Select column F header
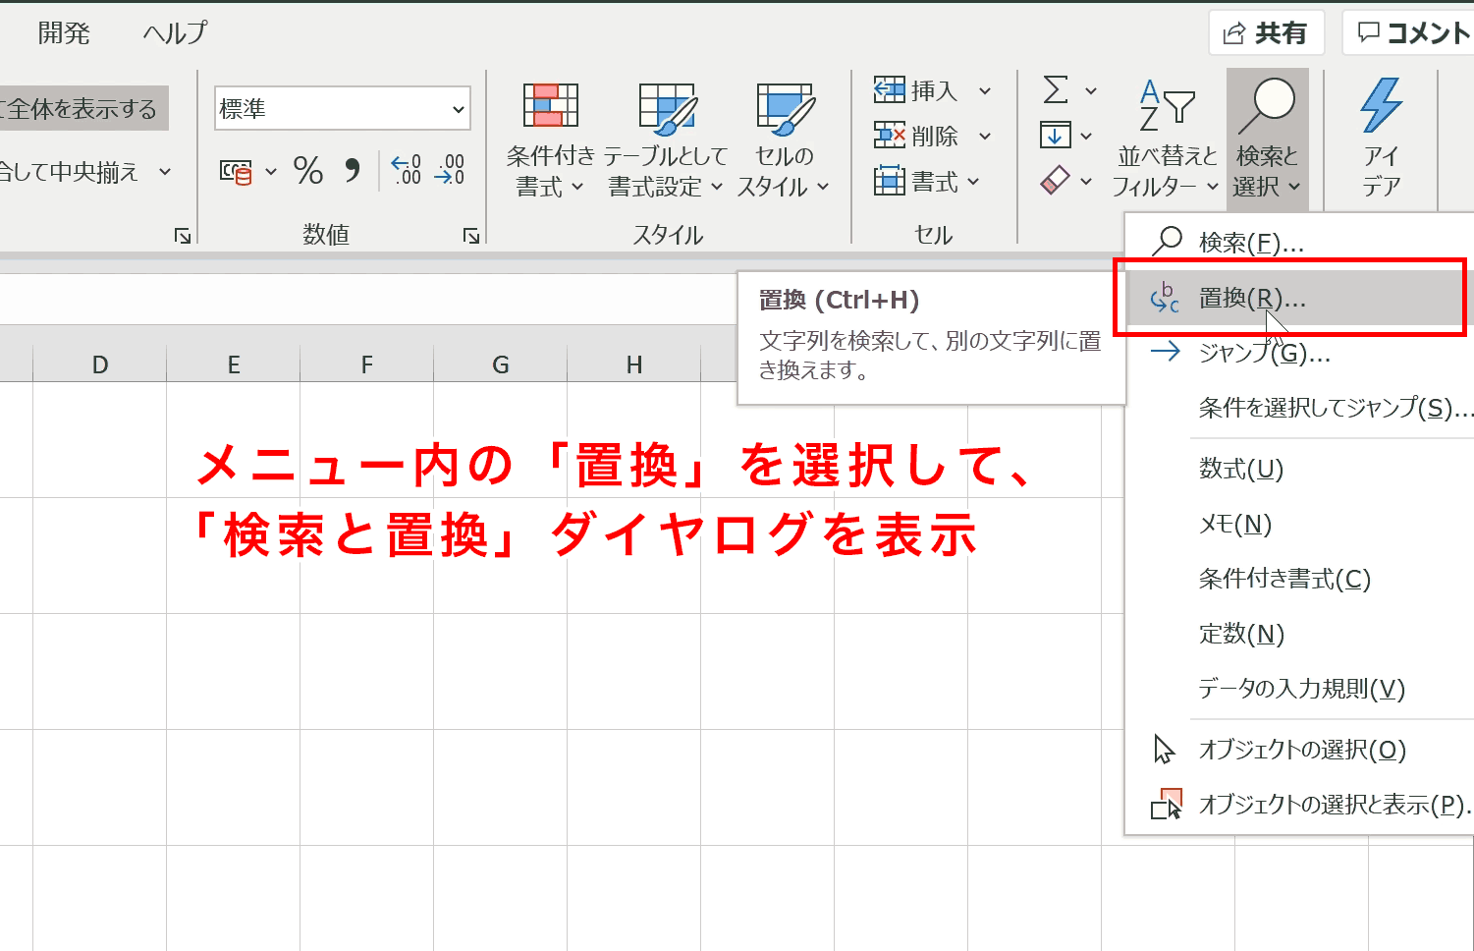 click(367, 365)
